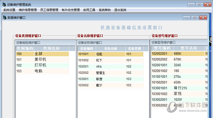Minimize the main 设备维护管理系统 window
The image size is (213, 118).
(x=191, y=4)
